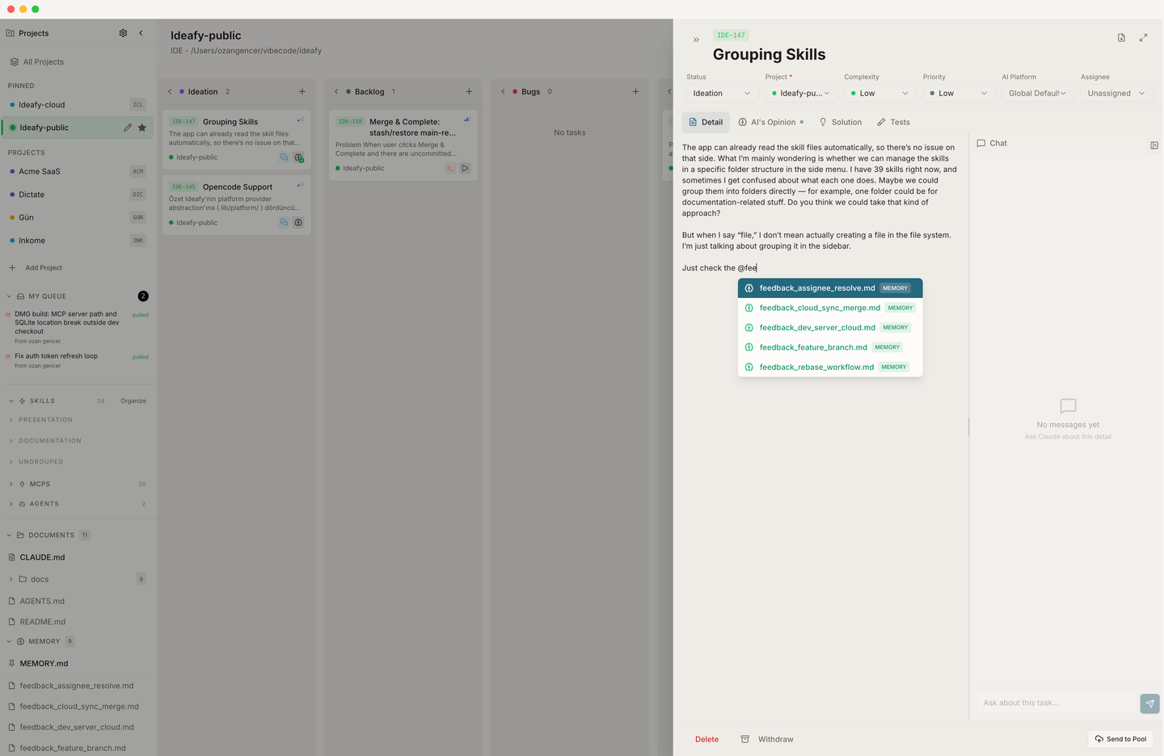Collapse the Backlog column with its arrow

coord(336,91)
